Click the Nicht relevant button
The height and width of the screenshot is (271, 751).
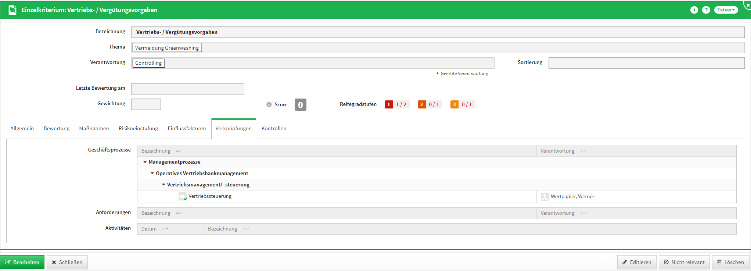point(684,262)
